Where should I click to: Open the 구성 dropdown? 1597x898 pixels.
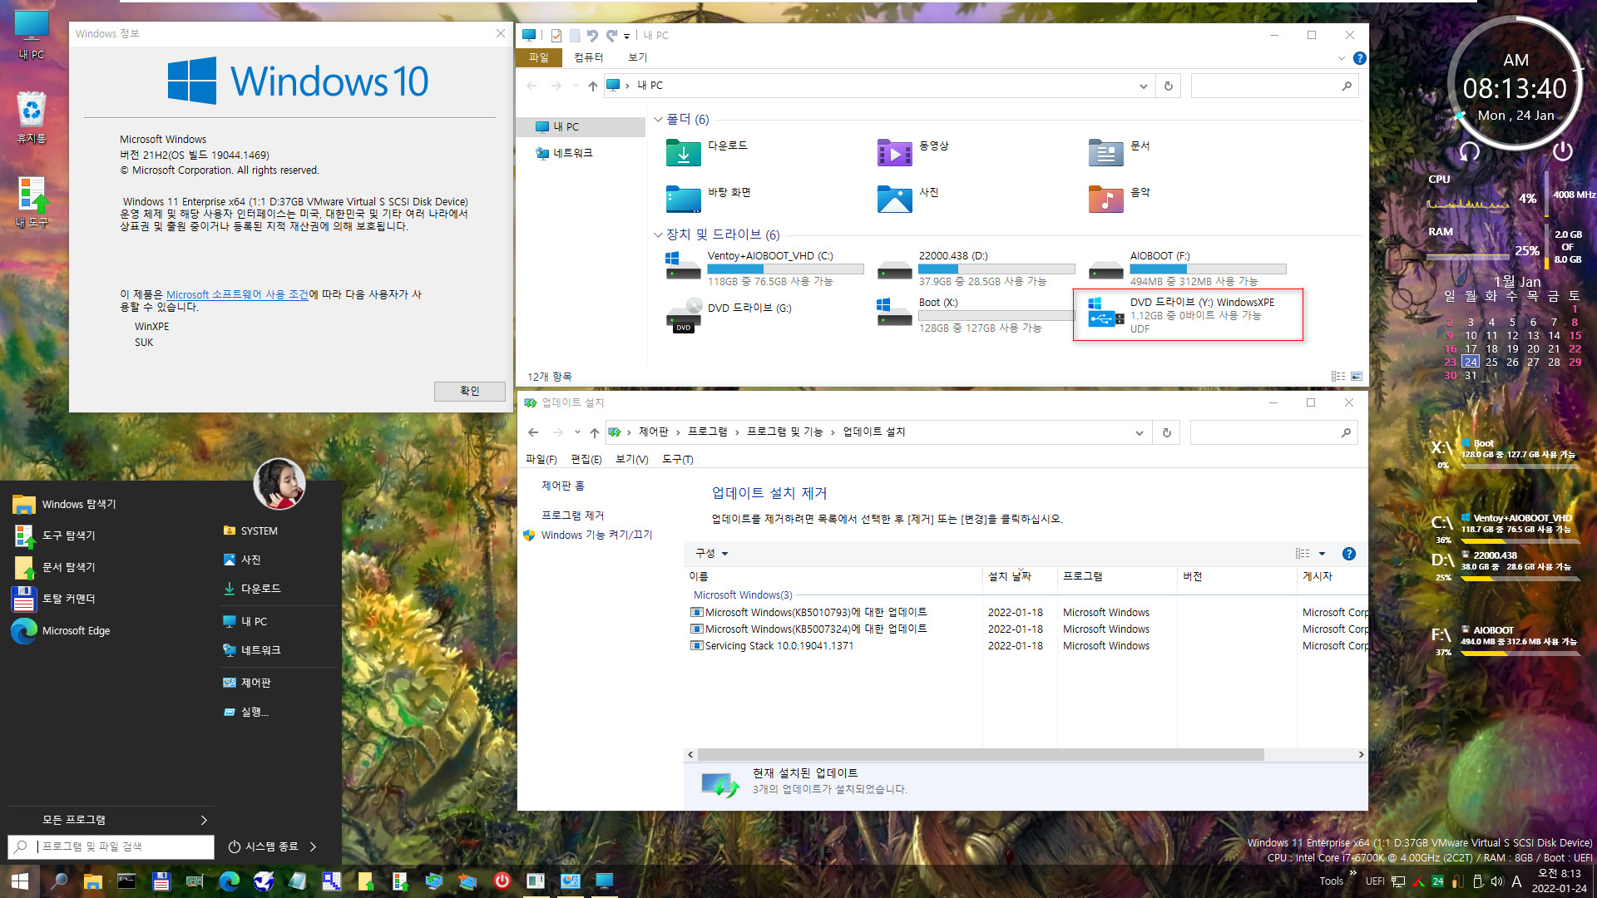[711, 554]
